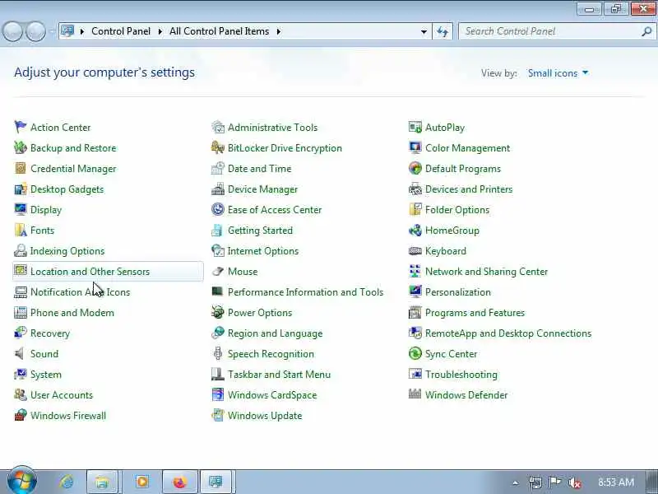Viewport: 658px width, 494px height.
Task: Open RemoteApp and Desktop Connections link
Action: 508,333
